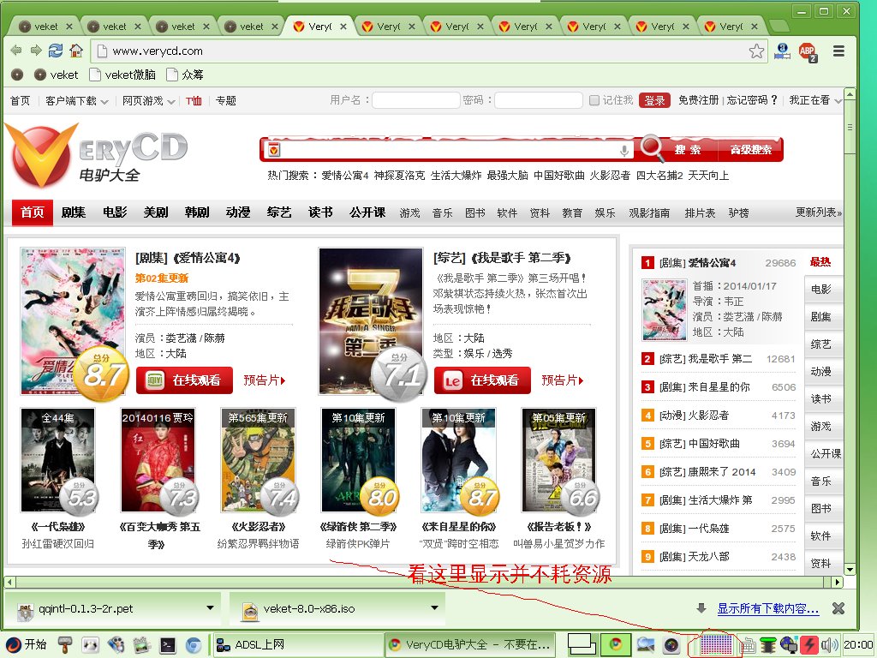Click the magnifier icon beside 搜索

(x=652, y=148)
